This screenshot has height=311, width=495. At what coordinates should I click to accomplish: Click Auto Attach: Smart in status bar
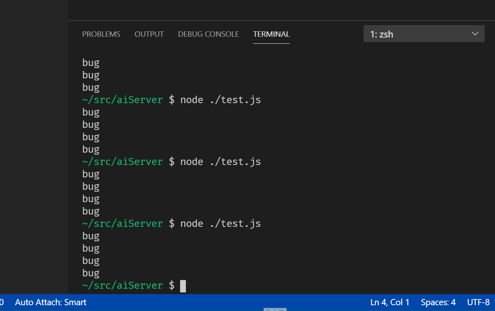pos(50,302)
